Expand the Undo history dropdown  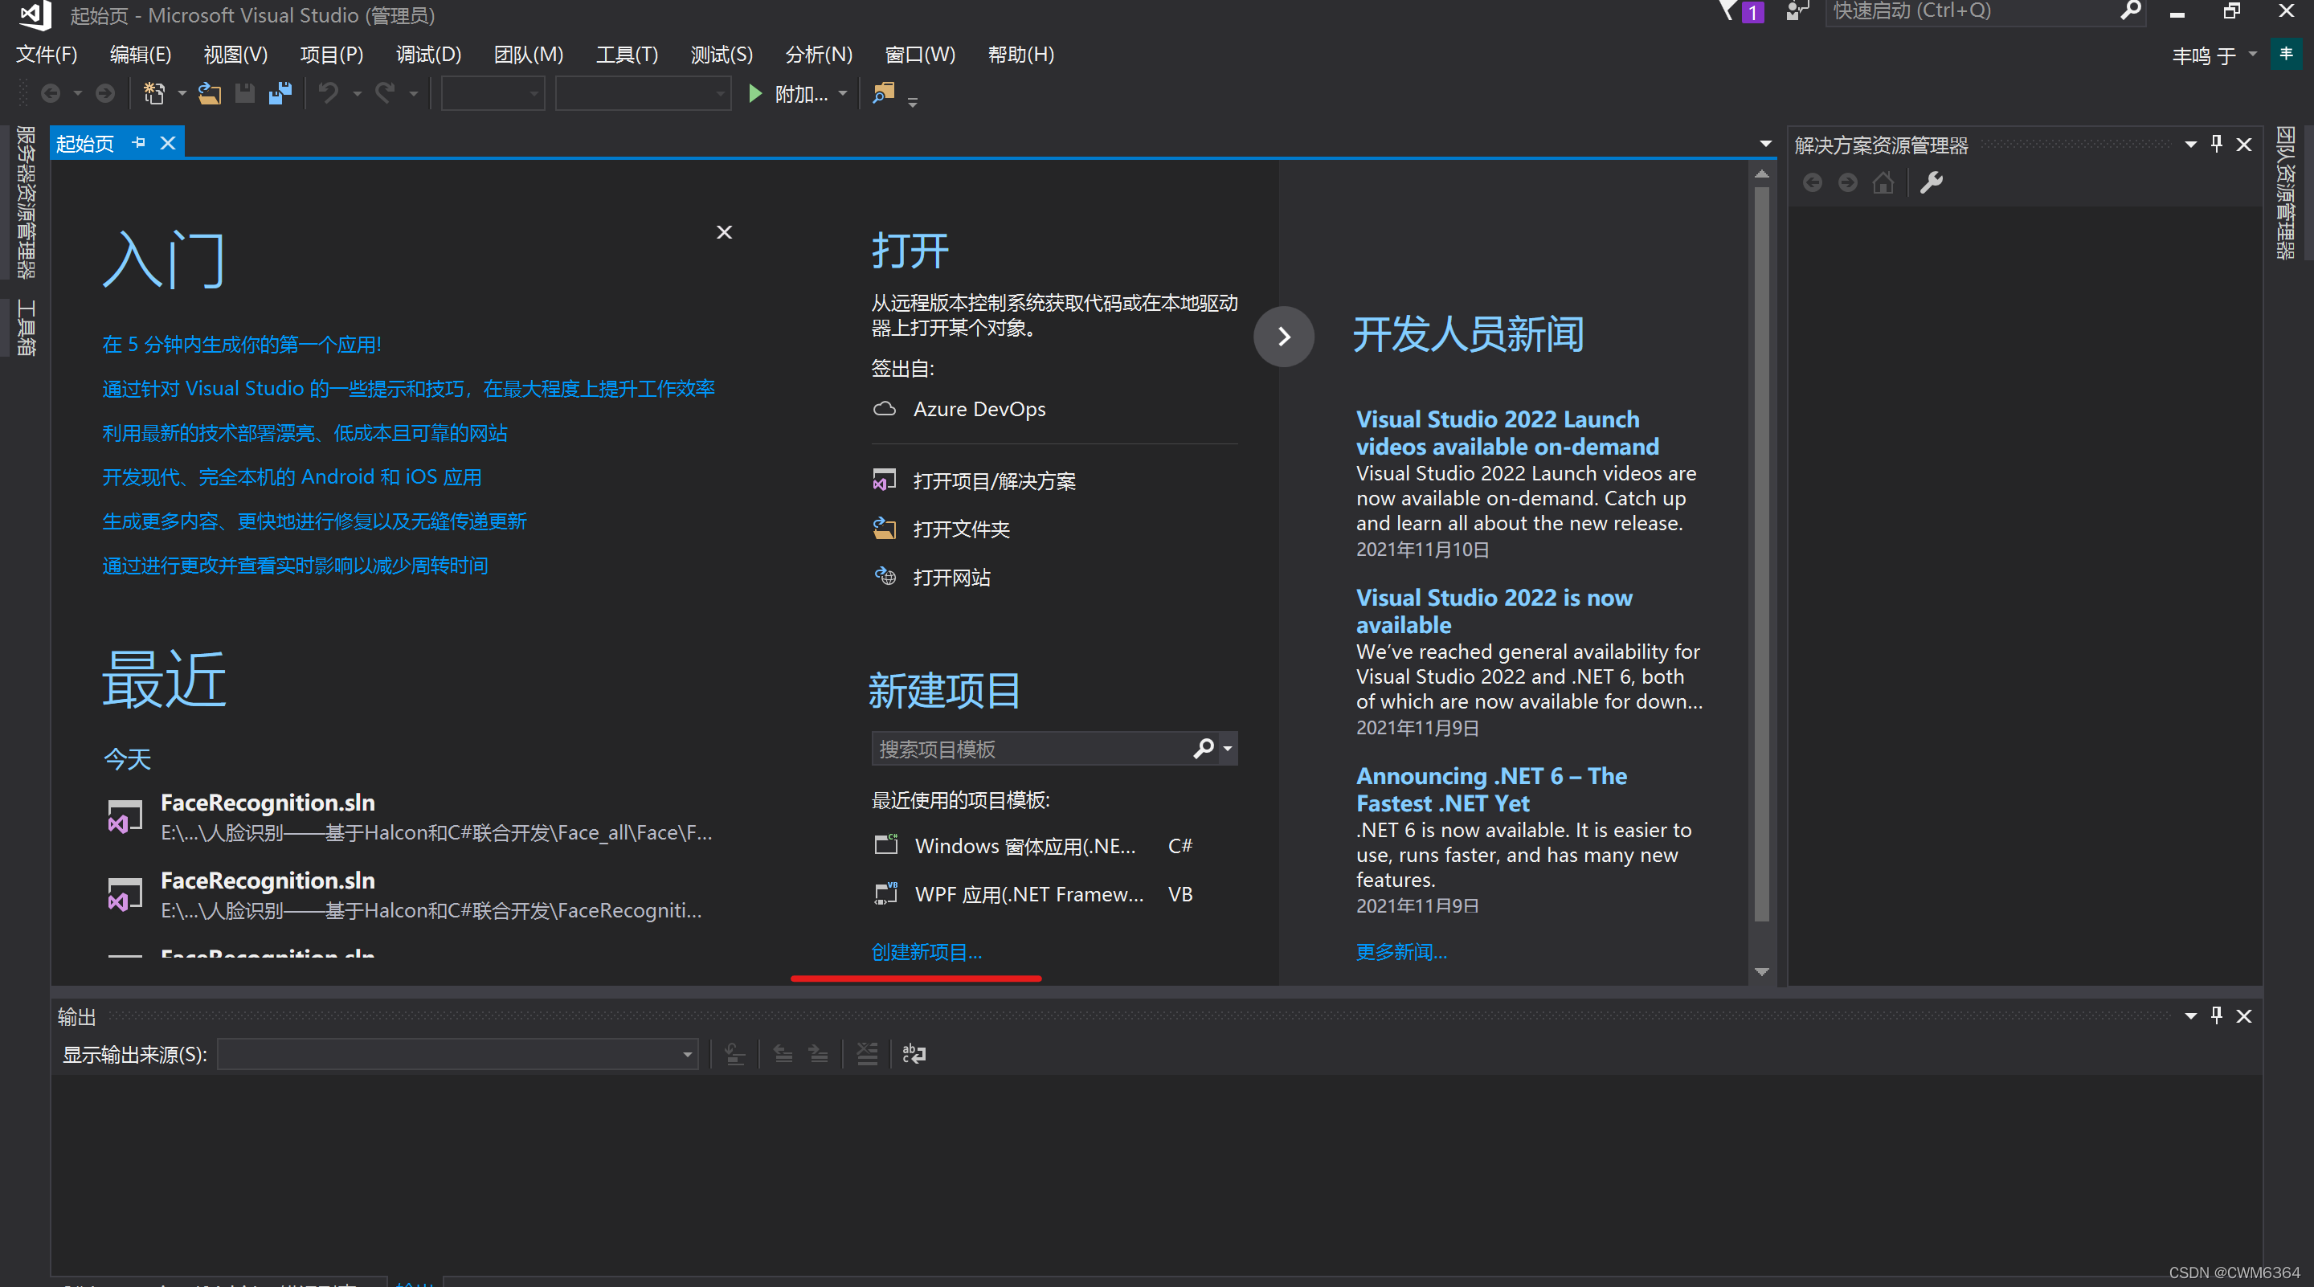pos(357,93)
